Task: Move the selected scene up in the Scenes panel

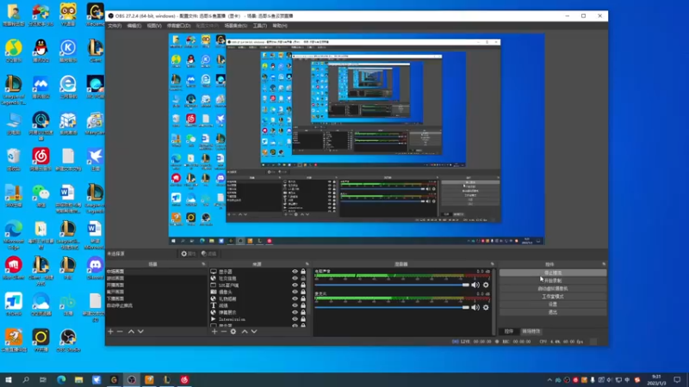Action: pos(131,332)
